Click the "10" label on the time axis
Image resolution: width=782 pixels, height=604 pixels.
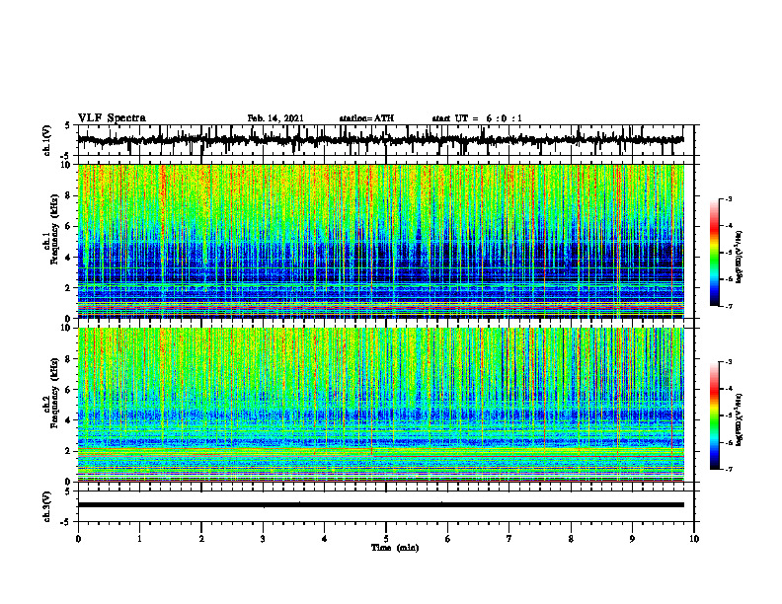pyautogui.click(x=694, y=539)
